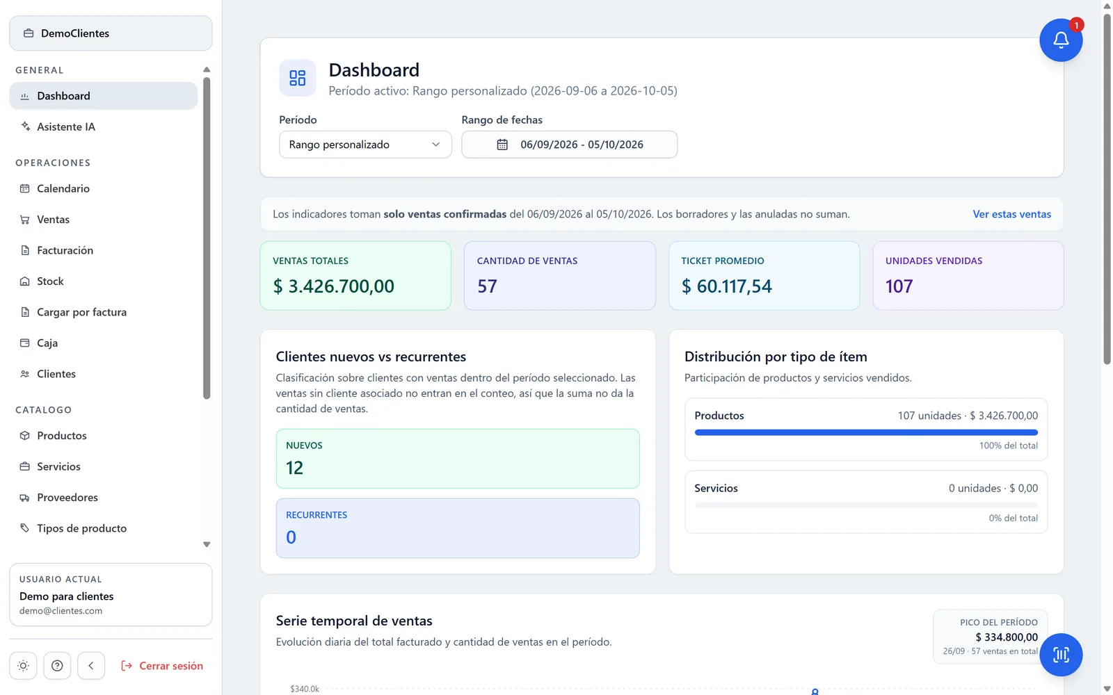
Task: Click the DemoClientes workspace icon
Action: pos(29,33)
